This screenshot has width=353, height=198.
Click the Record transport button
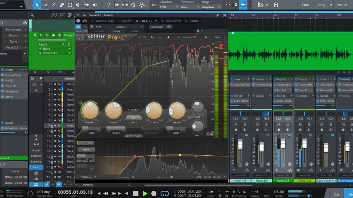154,194
